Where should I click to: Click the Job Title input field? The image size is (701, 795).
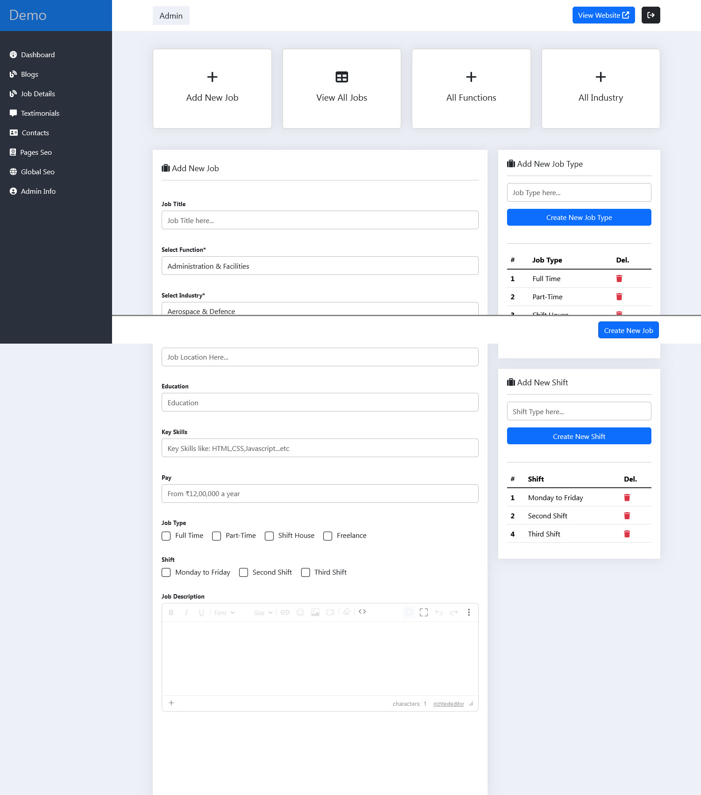click(320, 220)
